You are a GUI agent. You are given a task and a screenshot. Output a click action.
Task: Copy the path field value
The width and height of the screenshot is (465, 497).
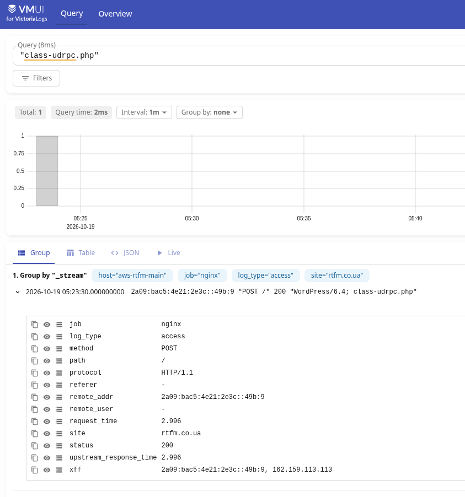(34, 361)
